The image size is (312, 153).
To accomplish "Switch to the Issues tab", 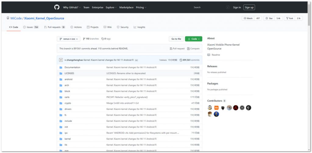I will pos(30,27).
